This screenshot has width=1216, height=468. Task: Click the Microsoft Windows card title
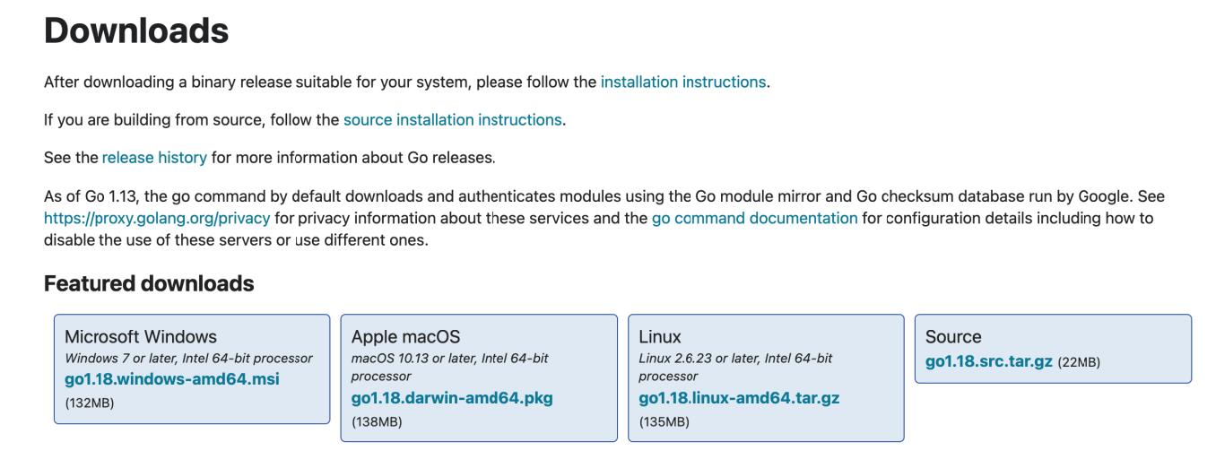point(141,337)
